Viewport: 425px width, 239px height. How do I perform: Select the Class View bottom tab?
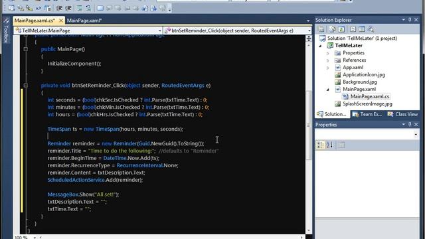403,114
